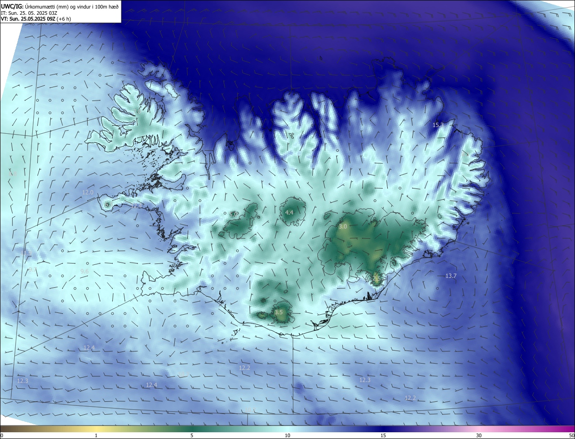Image resolution: width=575 pixels, height=439 pixels.
Task: Click the colorbar tick label 10
Action: click(x=287, y=435)
